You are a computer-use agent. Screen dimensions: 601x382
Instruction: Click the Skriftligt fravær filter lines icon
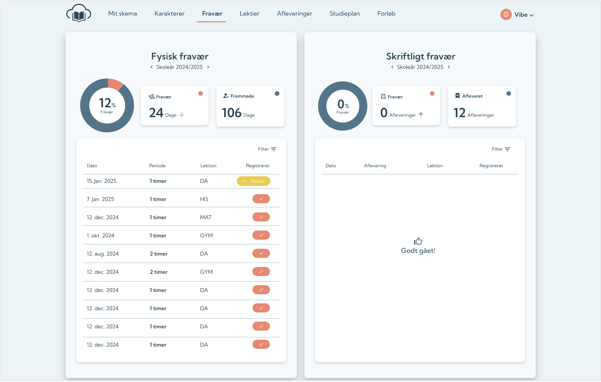pos(507,149)
